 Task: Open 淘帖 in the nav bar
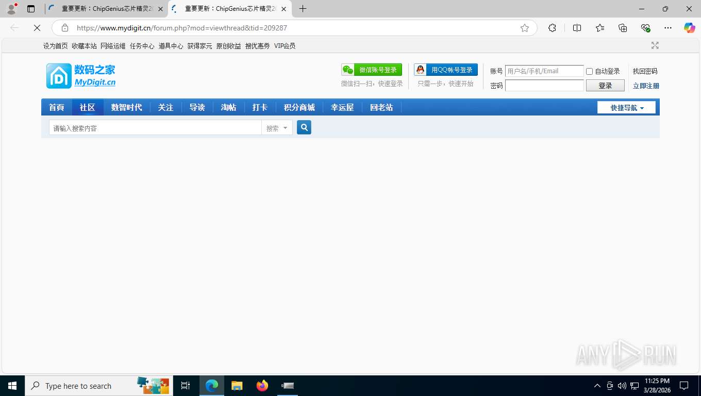(229, 107)
